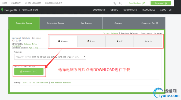Switch to the Ops Manager tab
Screen dimensions: 181x100
pyautogui.click(x=87, y=23)
